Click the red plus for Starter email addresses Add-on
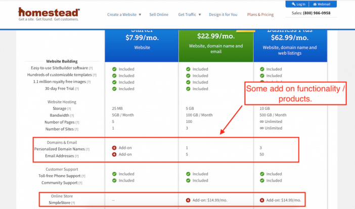The image size is (355, 209). [114, 155]
